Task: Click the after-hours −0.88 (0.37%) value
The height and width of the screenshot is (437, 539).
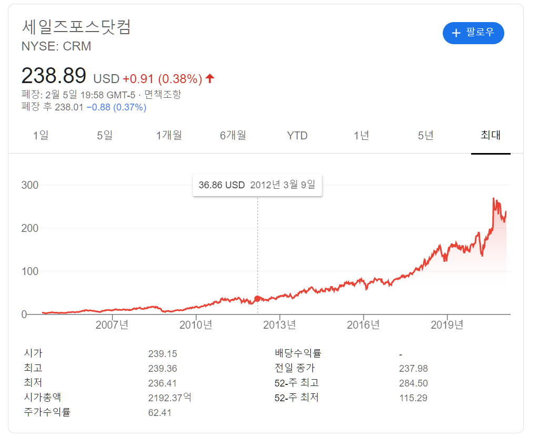Action: 117,107
